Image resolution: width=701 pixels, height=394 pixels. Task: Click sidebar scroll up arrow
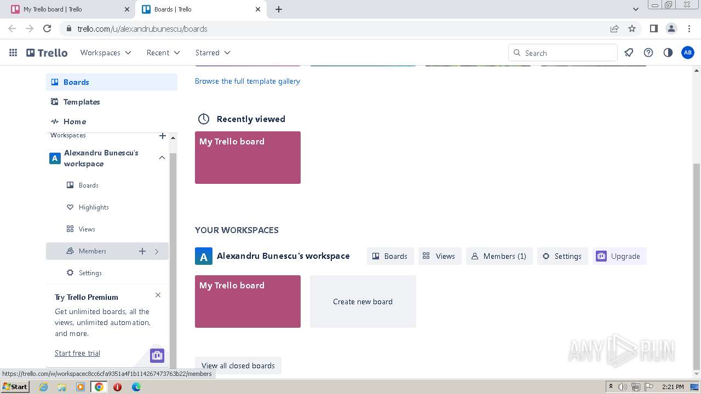173,137
